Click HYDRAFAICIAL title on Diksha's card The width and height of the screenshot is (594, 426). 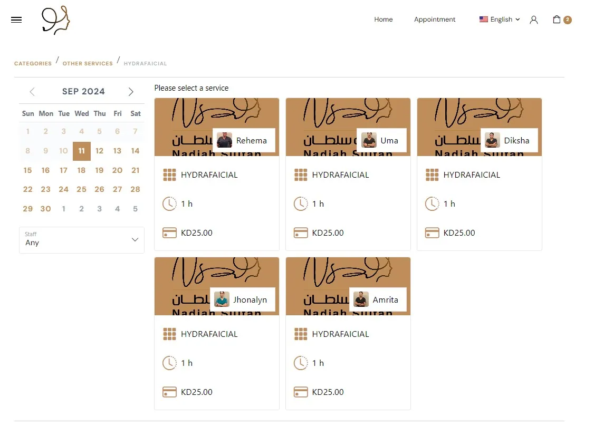point(472,175)
